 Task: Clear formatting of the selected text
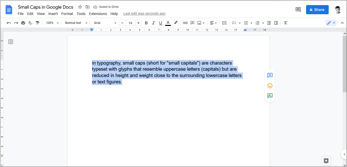[x=285, y=23]
